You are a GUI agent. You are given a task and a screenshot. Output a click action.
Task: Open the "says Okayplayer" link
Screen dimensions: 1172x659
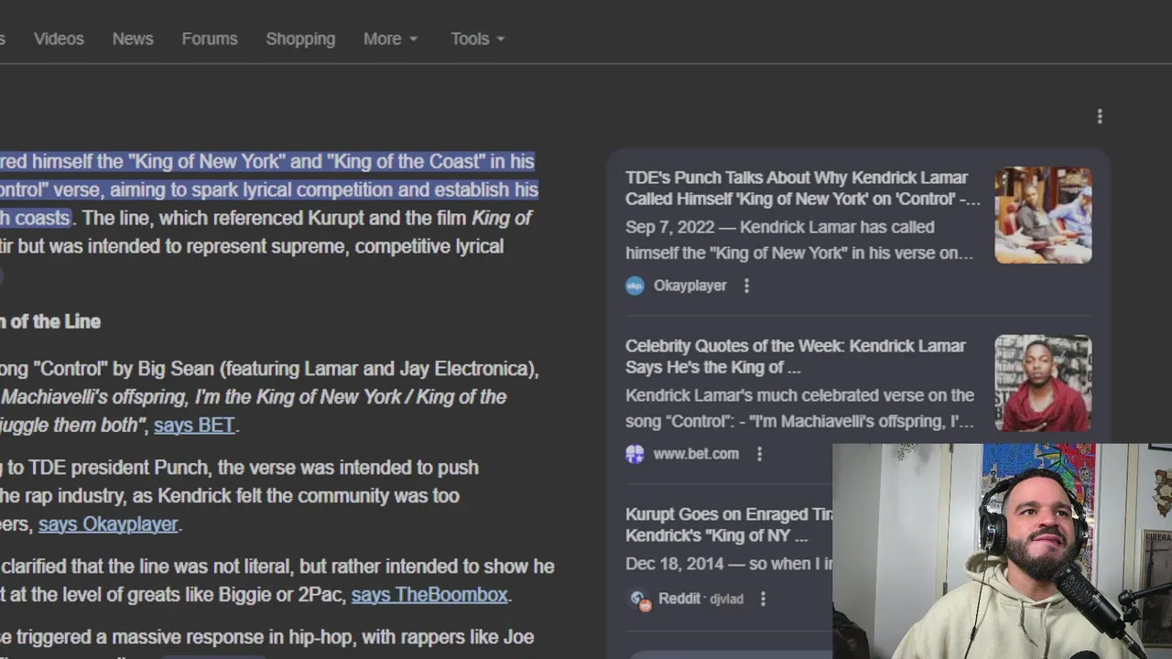tap(108, 524)
